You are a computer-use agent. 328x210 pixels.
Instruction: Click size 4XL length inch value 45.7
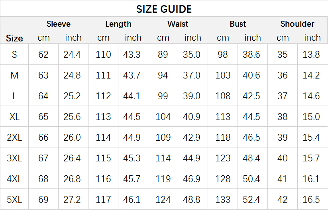[132, 179]
